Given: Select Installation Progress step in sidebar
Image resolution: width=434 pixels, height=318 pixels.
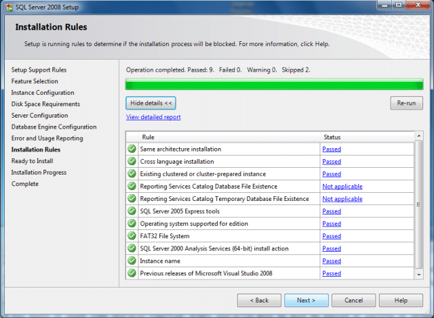Looking at the screenshot, I should (39, 173).
